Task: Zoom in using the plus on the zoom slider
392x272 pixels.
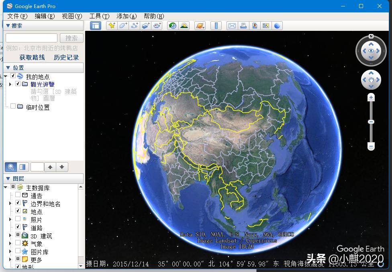Action: pos(371,97)
